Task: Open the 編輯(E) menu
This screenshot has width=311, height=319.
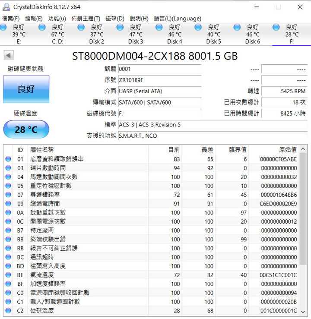Action: click(x=34, y=19)
